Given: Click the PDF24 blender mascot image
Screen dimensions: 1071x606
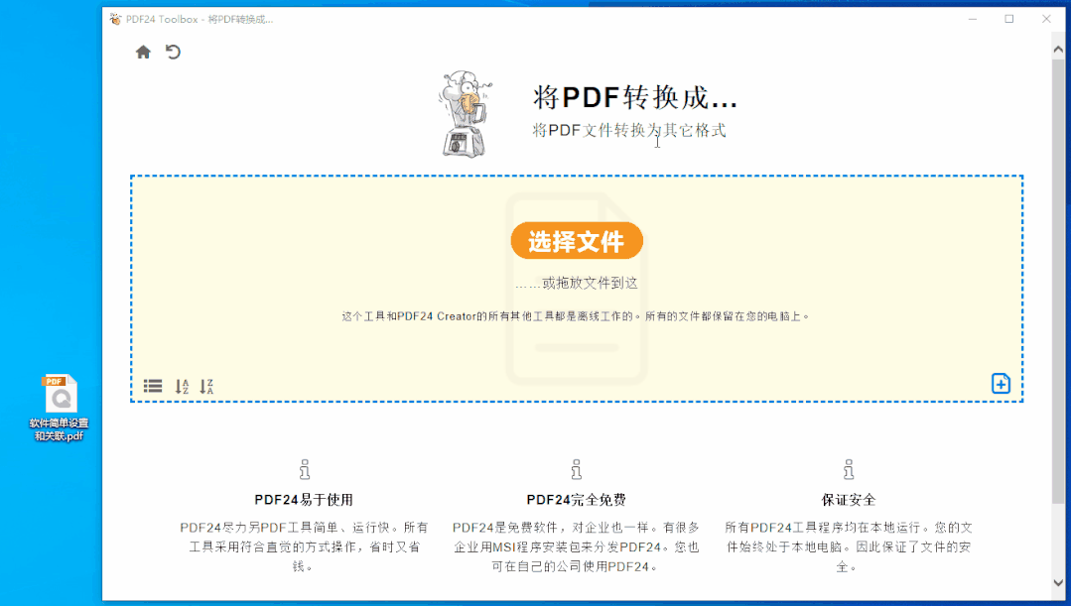Looking at the screenshot, I should point(466,113).
